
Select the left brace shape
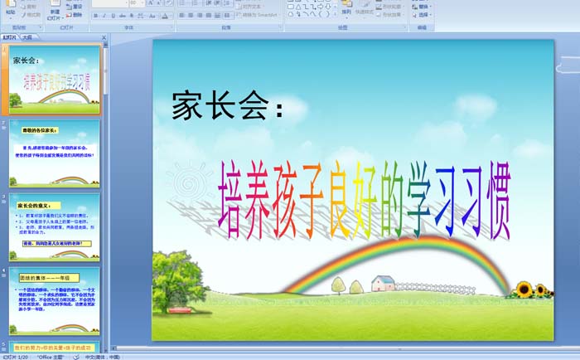(x=321, y=14)
